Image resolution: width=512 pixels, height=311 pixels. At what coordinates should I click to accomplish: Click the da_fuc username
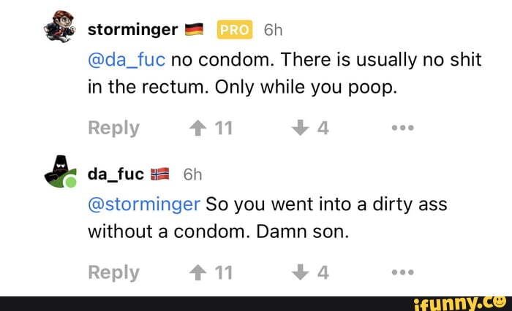[x=115, y=174]
